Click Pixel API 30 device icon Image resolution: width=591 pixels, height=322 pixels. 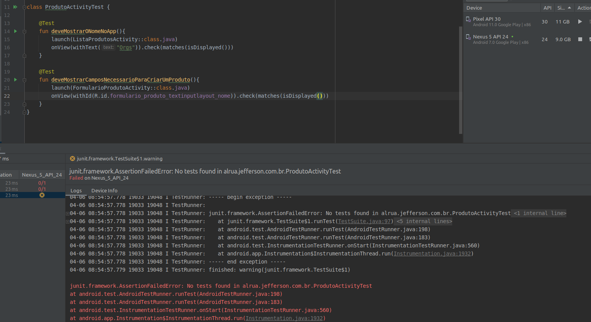coord(468,19)
